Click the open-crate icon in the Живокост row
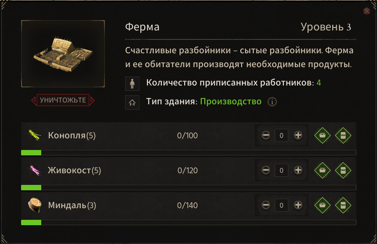 [x=322, y=170]
